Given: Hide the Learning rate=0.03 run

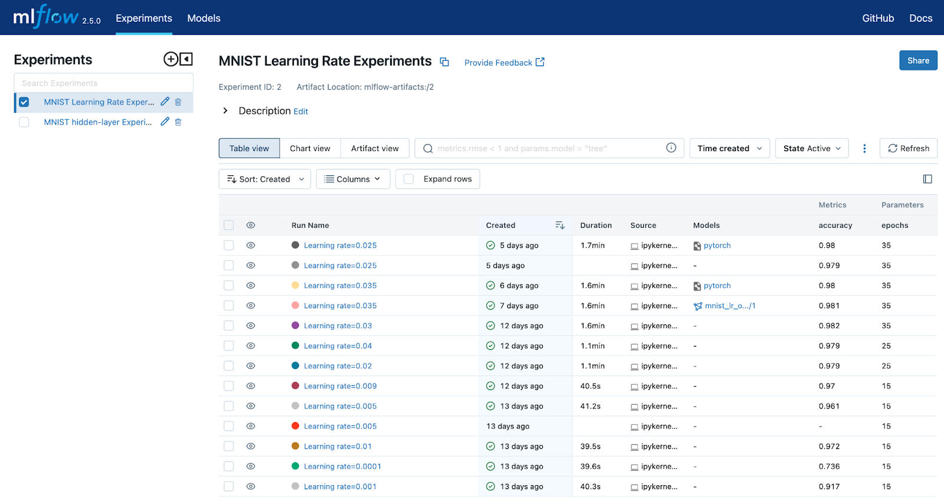Looking at the screenshot, I should coord(251,326).
